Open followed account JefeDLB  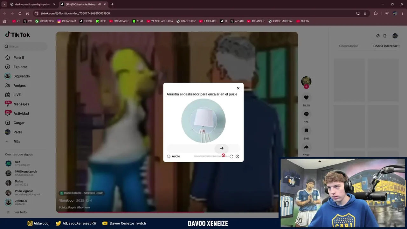click(x=20, y=202)
